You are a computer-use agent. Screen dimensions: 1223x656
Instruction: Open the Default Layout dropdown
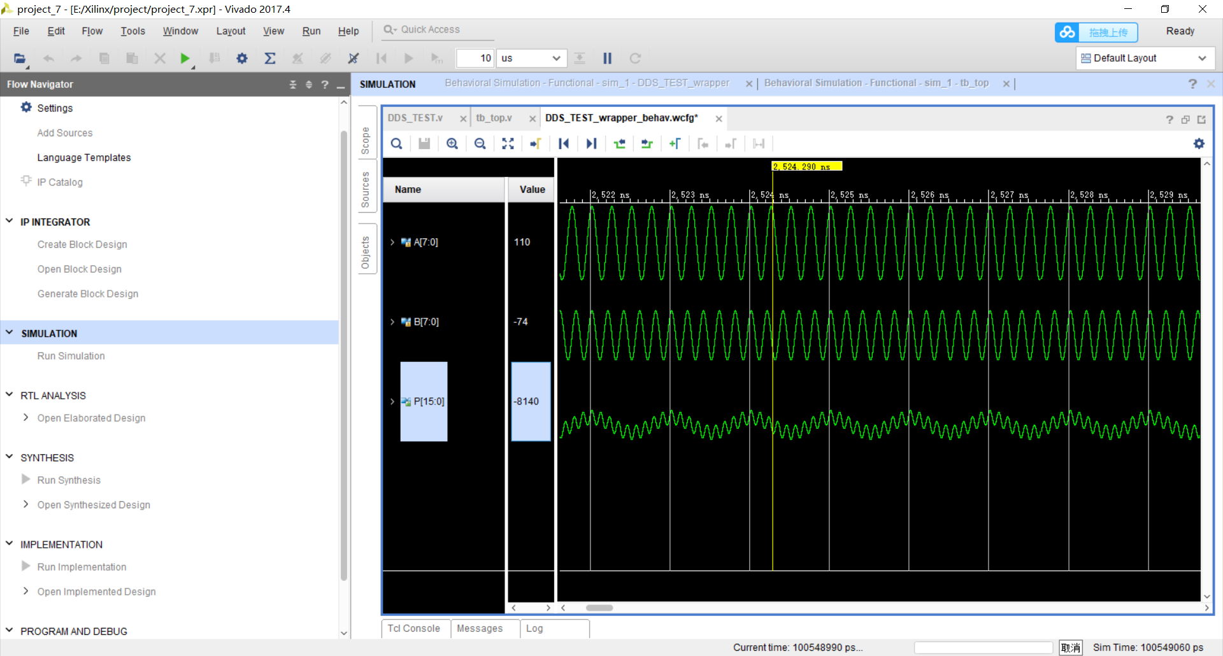point(1145,59)
